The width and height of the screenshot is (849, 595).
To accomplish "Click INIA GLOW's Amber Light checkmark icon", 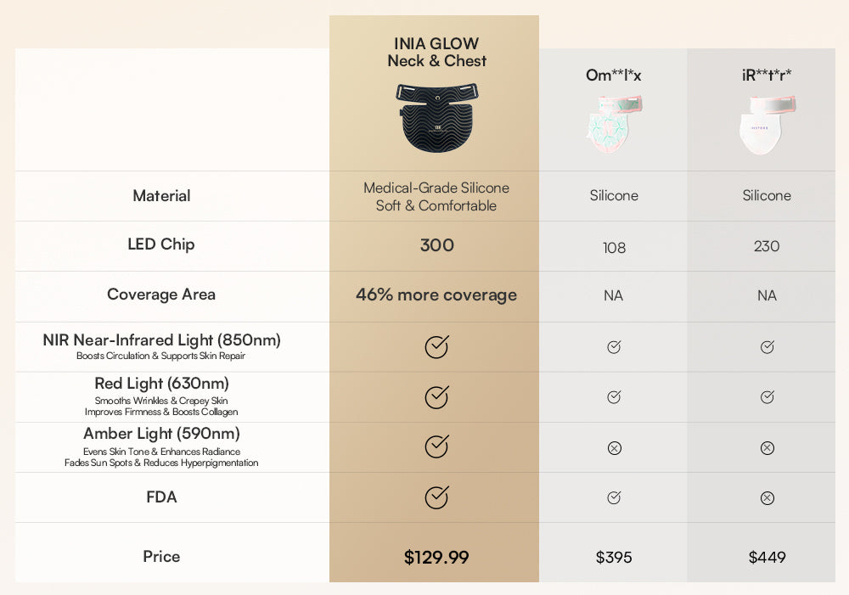I will 436,447.
